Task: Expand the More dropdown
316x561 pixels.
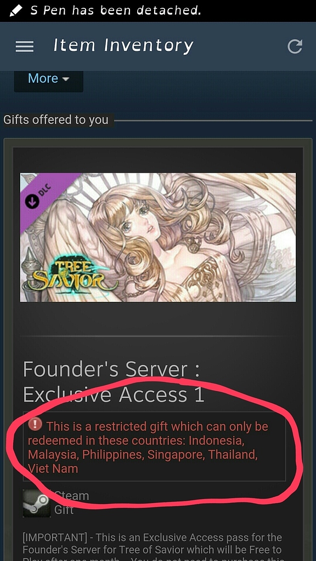Action: tap(49, 79)
